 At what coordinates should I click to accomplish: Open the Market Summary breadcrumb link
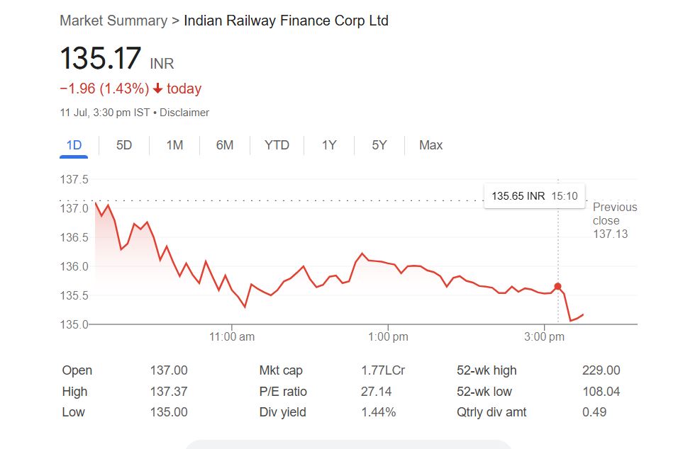coord(113,21)
